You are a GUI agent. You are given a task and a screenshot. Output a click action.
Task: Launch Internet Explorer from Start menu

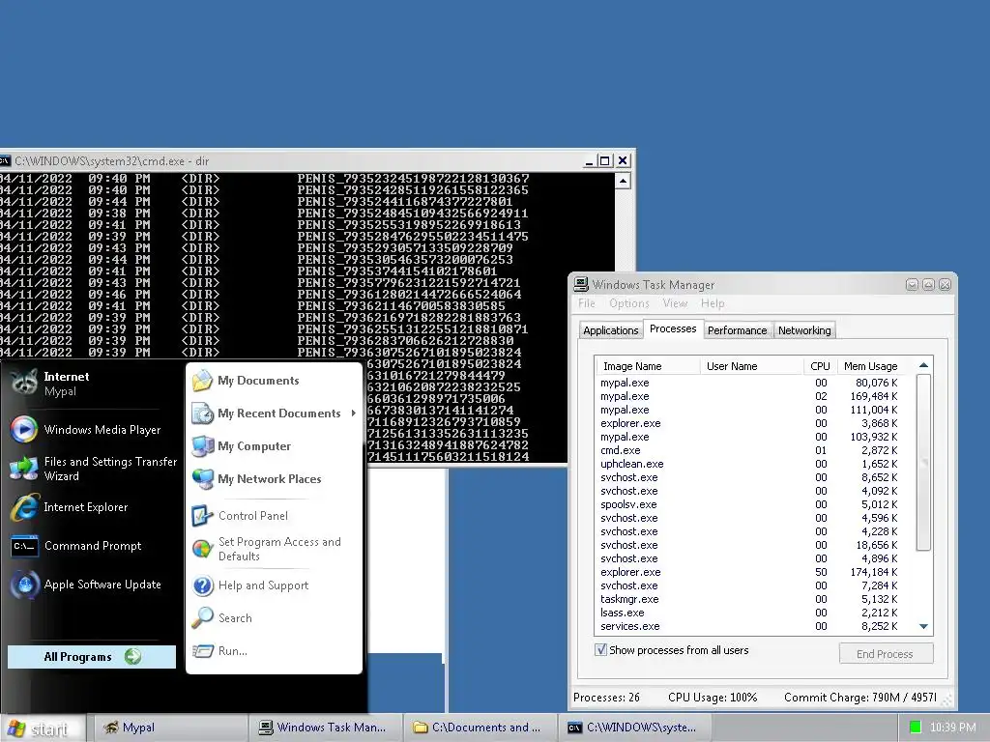point(70,507)
